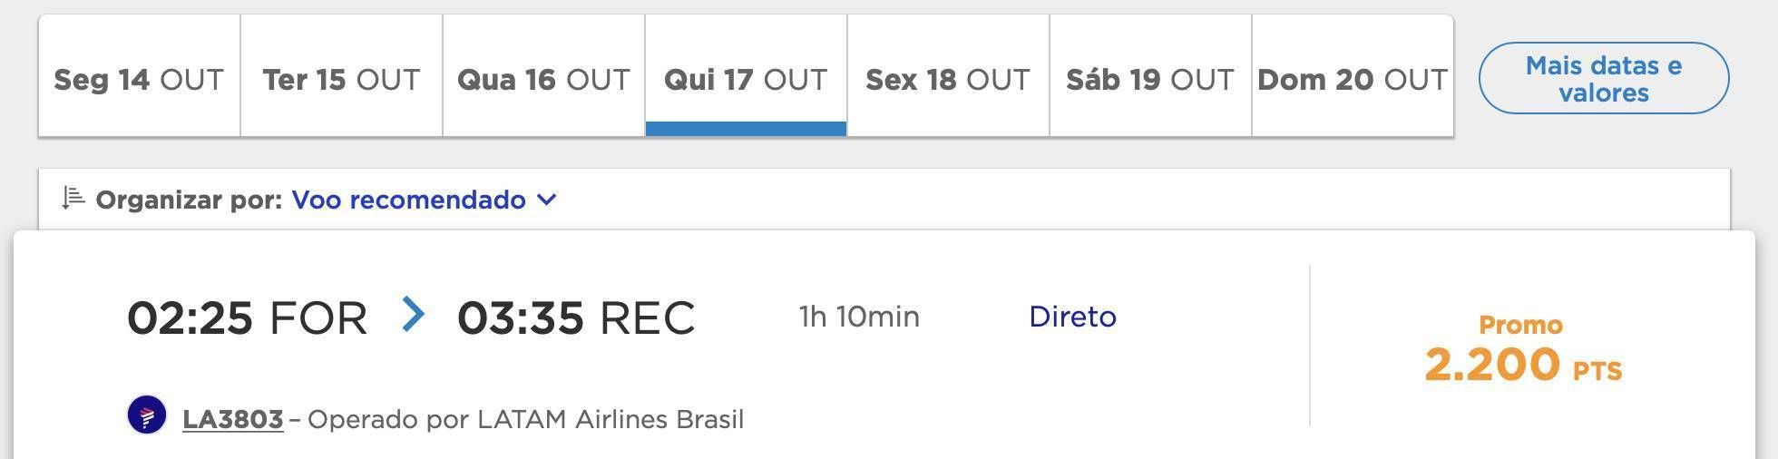This screenshot has height=459, width=1778.
Task: Click the 02:25 FOR departure time
Action: coord(247,317)
